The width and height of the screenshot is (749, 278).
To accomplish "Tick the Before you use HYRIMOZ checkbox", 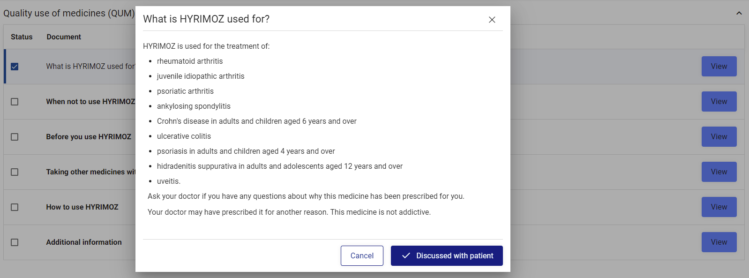I will (15, 137).
